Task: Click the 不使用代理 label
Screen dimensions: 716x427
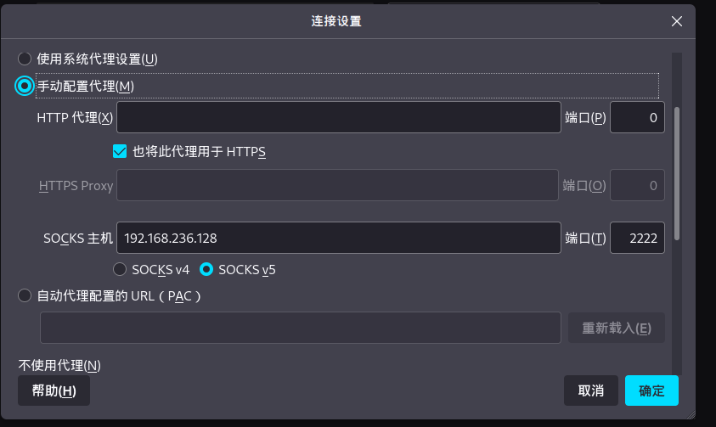Action: 59,366
